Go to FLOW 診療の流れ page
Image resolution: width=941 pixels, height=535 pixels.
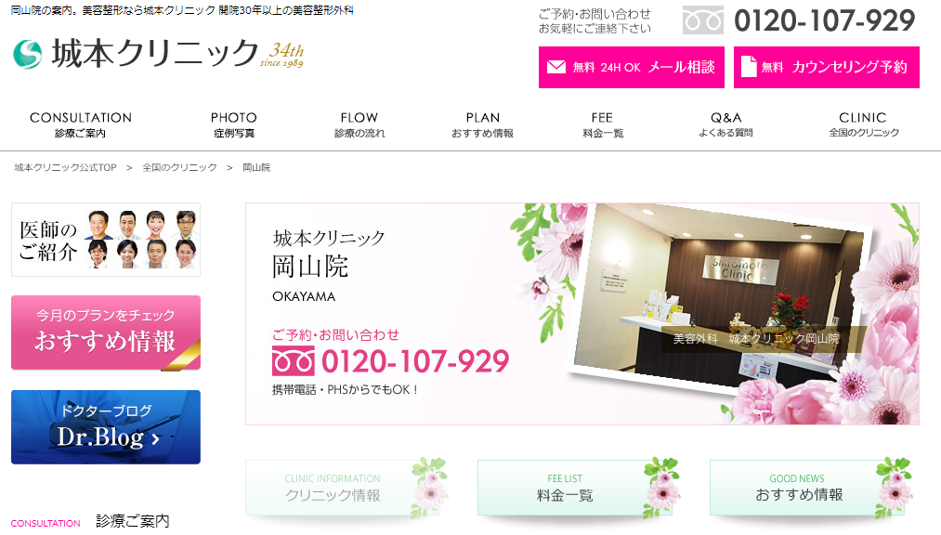click(359, 124)
